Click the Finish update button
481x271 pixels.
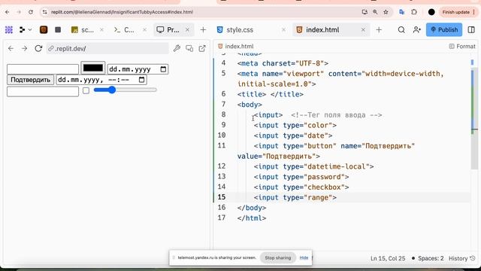point(458,12)
